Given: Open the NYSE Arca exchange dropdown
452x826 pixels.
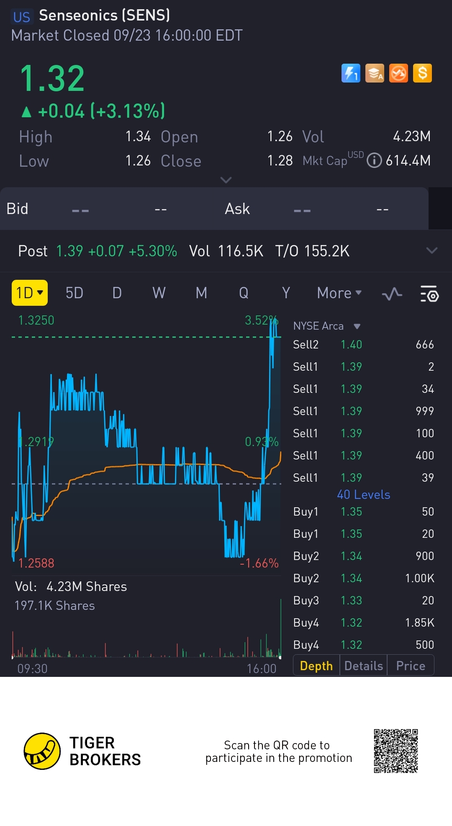Looking at the screenshot, I should click(327, 326).
